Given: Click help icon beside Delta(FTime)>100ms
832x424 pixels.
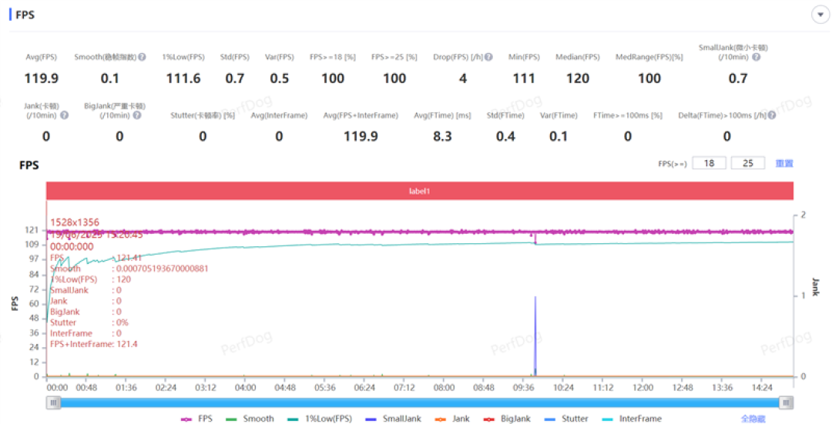Looking at the screenshot, I should 772,115.
